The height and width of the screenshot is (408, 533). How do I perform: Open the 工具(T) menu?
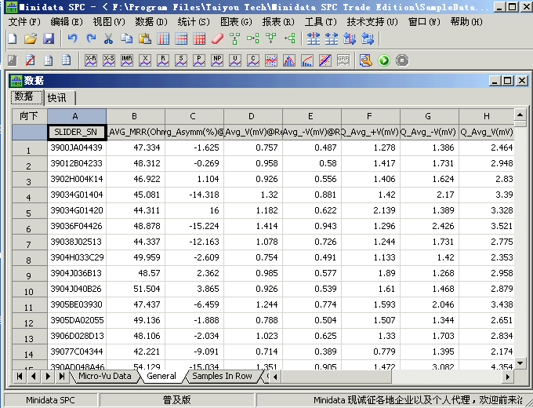pos(321,22)
